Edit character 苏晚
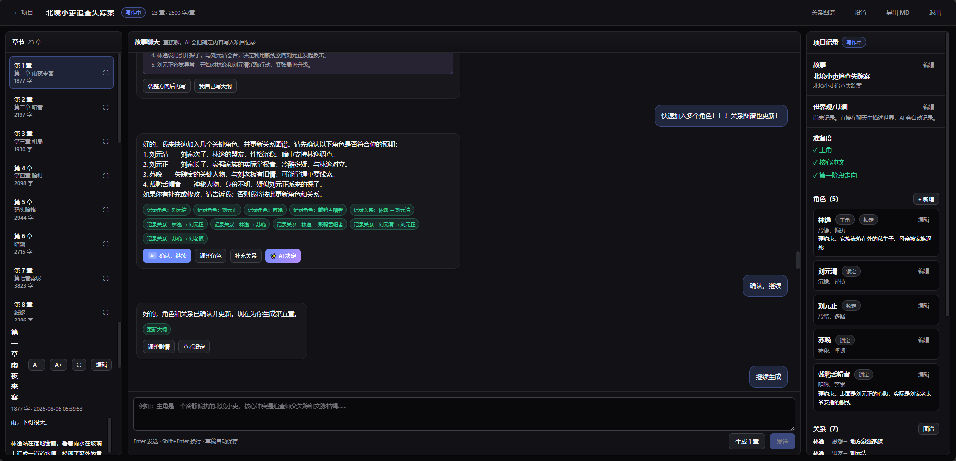The image size is (956, 461). (x=923, y=340)
